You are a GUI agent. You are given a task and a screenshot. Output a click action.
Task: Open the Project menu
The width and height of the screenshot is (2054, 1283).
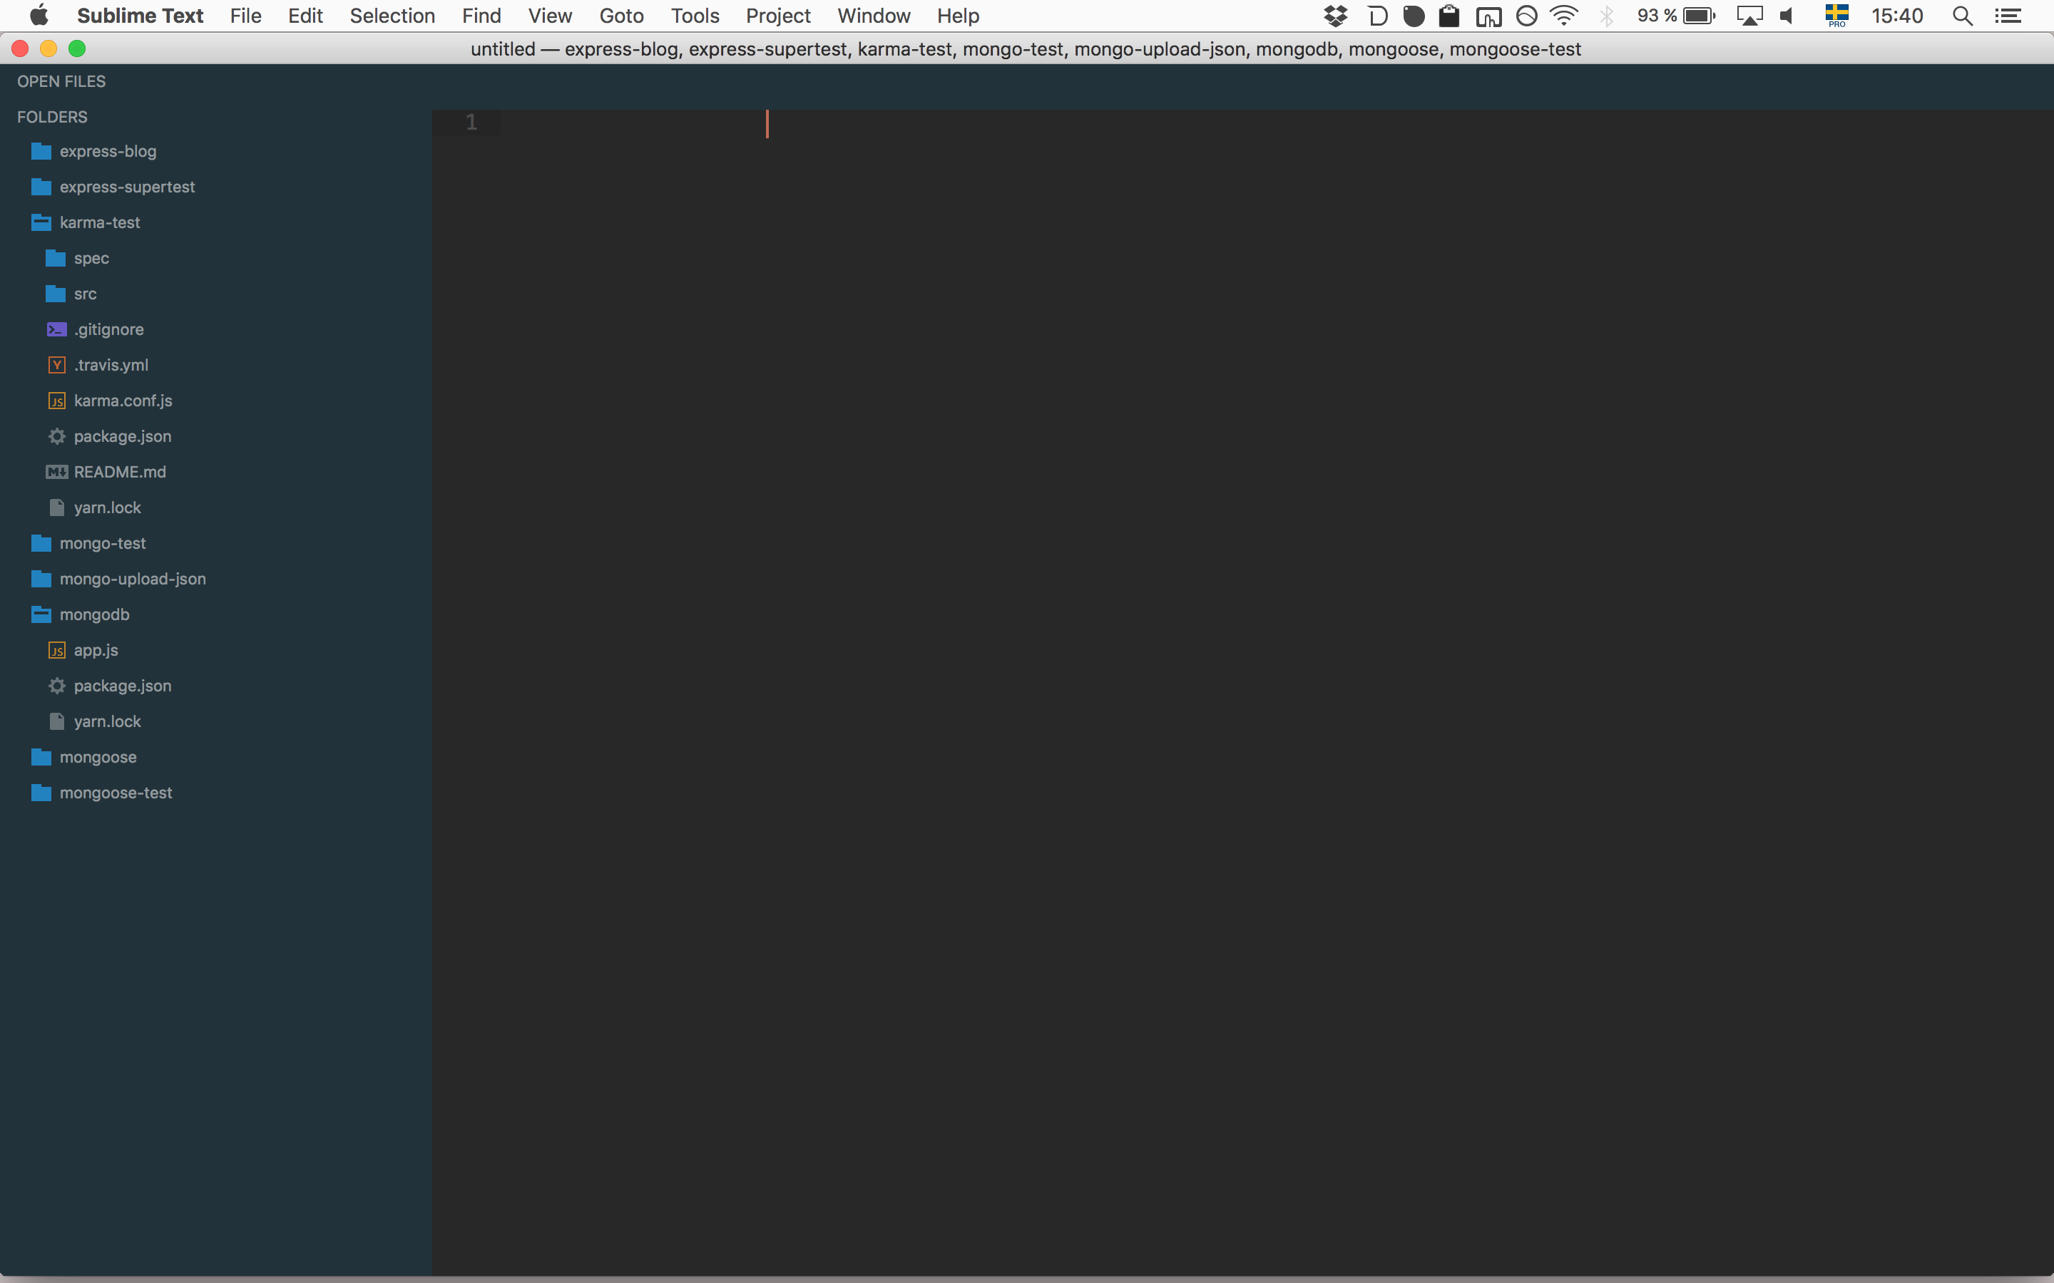click(777, 16)
